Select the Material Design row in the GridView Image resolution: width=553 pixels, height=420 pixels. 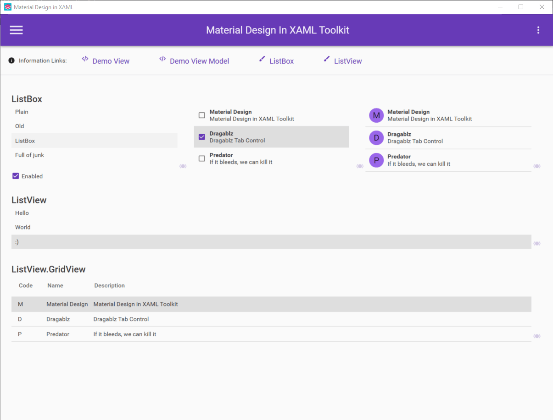[x=271, y=304]
